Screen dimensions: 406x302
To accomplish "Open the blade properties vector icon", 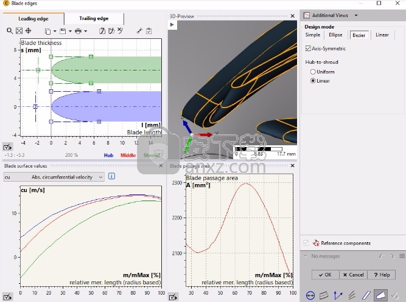I will tap(338, 295).
